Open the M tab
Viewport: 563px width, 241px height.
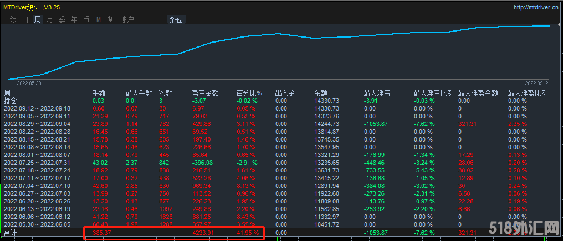(x=99, y=20)
